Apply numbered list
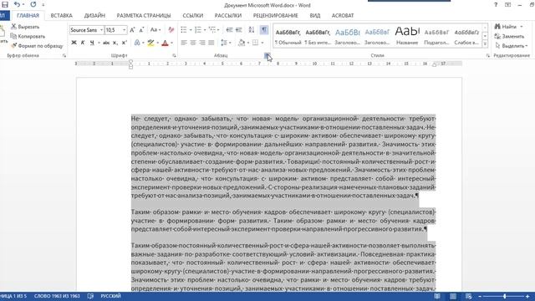 tap(198, 30)
